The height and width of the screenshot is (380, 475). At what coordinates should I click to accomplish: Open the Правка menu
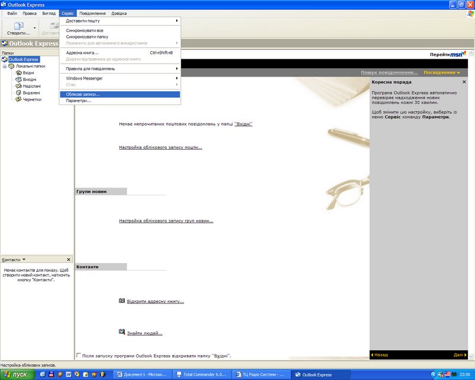pos(29,13)
